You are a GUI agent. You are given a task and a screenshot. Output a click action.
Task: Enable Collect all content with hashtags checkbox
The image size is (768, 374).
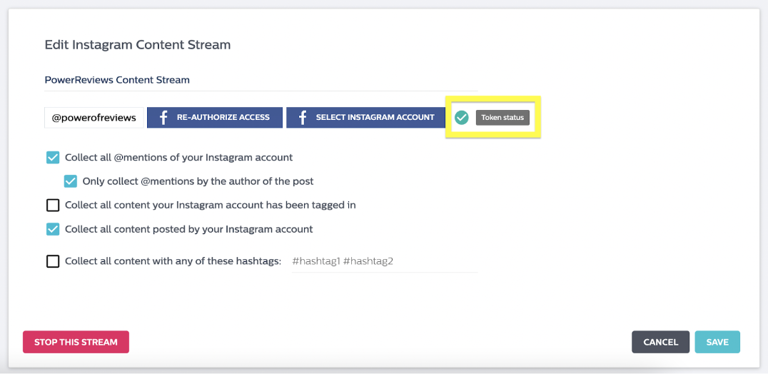click(x=53, y=261)
